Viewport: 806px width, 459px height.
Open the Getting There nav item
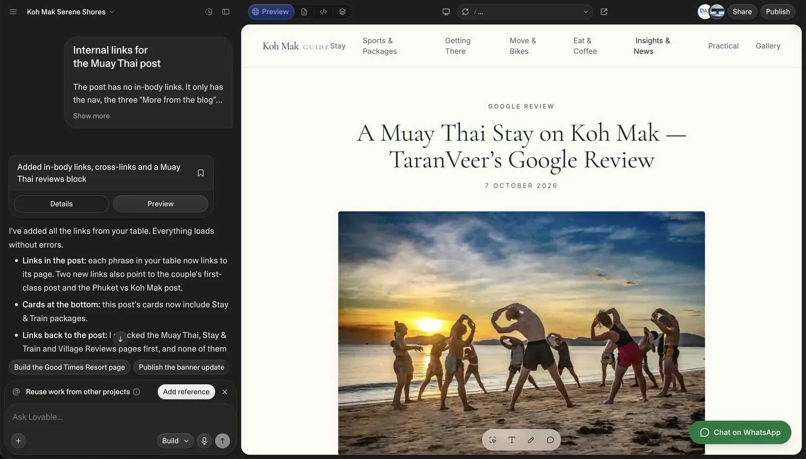click(458, 46)
